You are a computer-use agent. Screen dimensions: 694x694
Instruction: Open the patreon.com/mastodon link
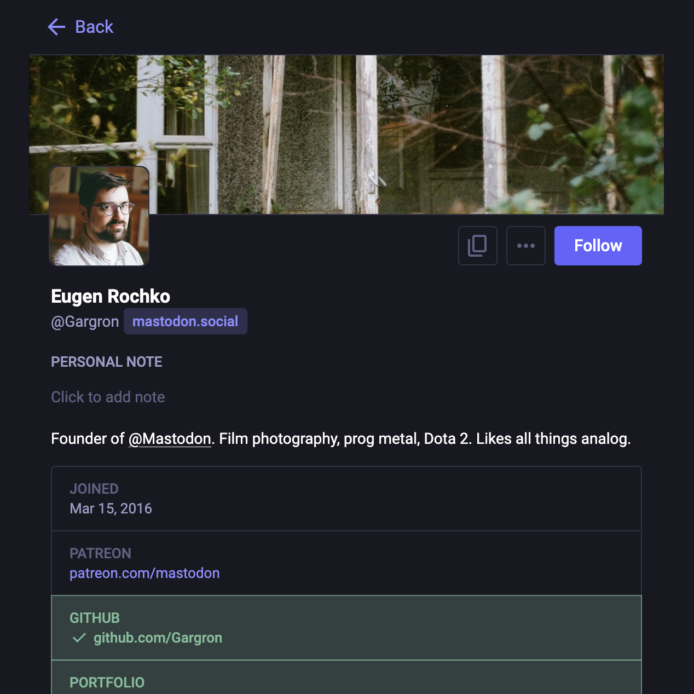pos(144,573)
